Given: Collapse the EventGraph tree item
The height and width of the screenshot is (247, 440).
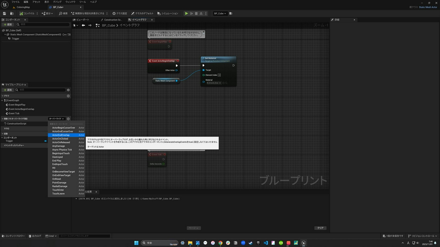Looking at the screenshot, I should click(2, 100).
